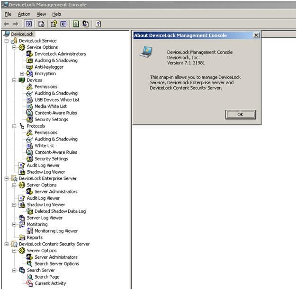Click OK in the About dialog
The image size is (297, 290).
click(x=241, y=114)
